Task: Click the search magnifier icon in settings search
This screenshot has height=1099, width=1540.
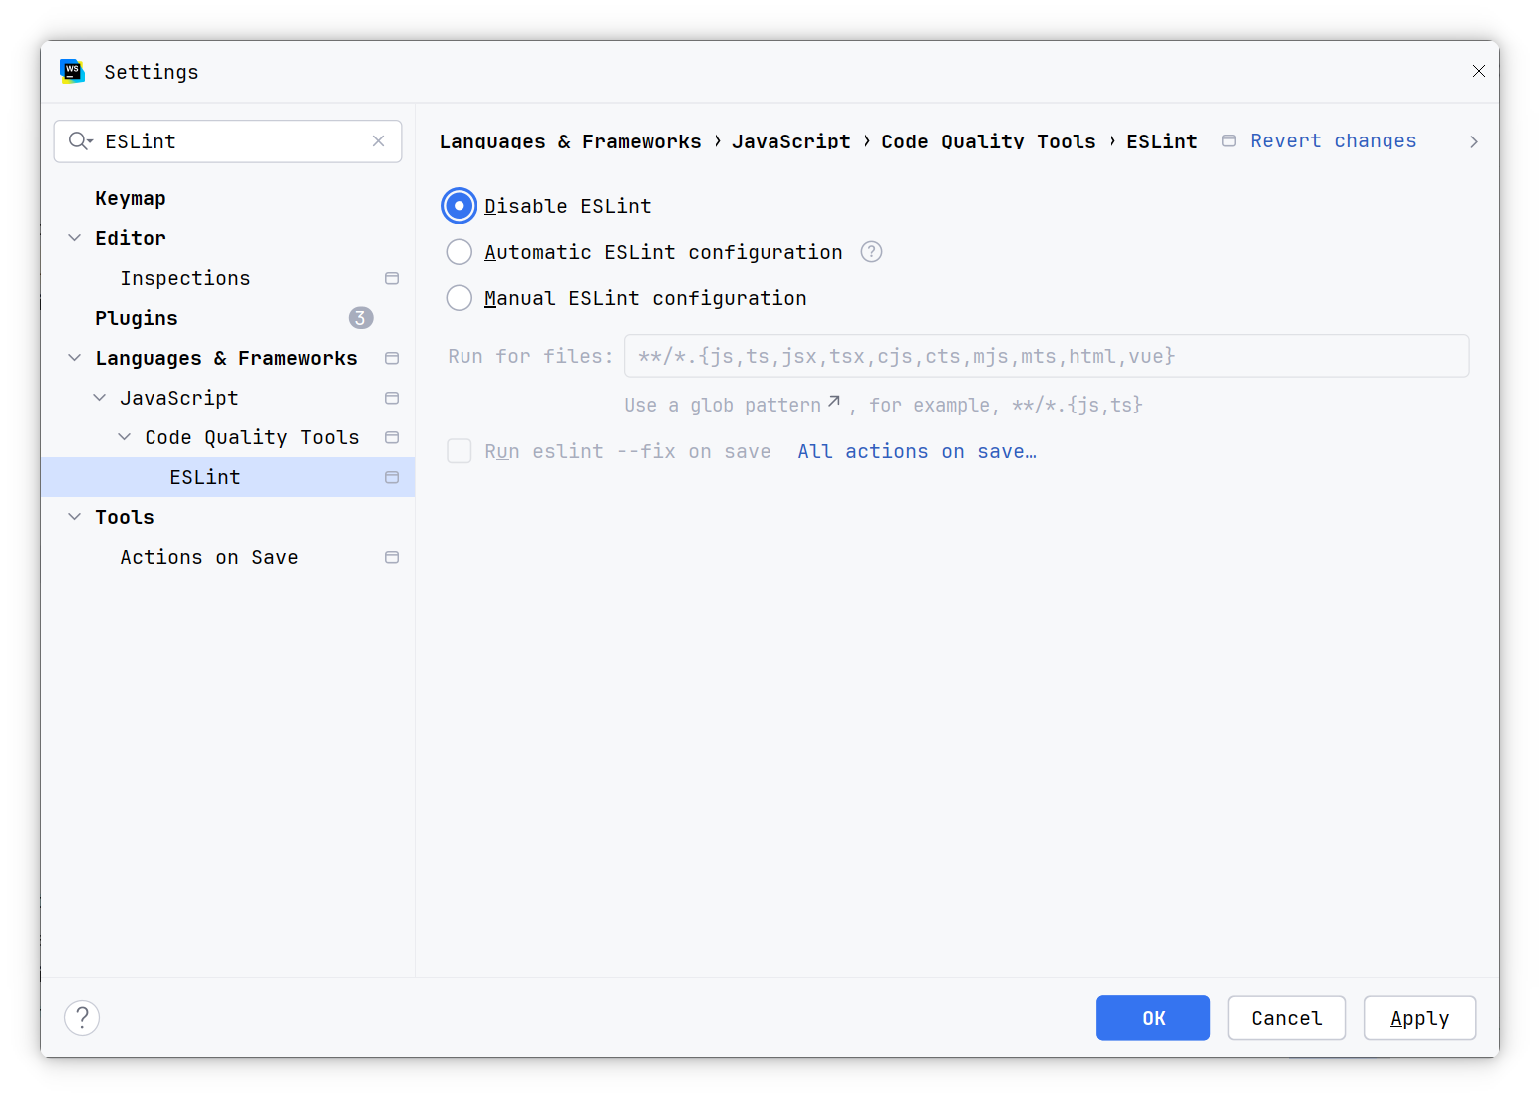Action: click(80, 141)
